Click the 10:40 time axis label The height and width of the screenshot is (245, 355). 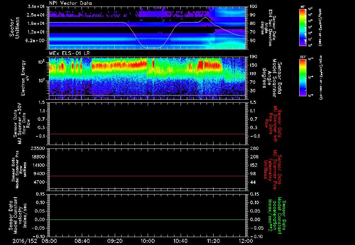click(x=180, y=241)
